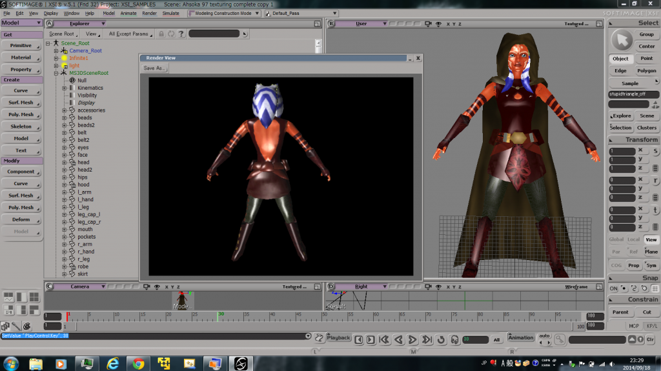The image size is (661, 371).
Task: Open the File menu
Action: pyautogui.click(x=6, y=14)
